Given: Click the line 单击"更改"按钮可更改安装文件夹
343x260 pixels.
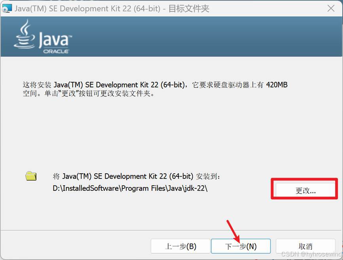Looking at the screenshot, I should [x=99, y=93].
